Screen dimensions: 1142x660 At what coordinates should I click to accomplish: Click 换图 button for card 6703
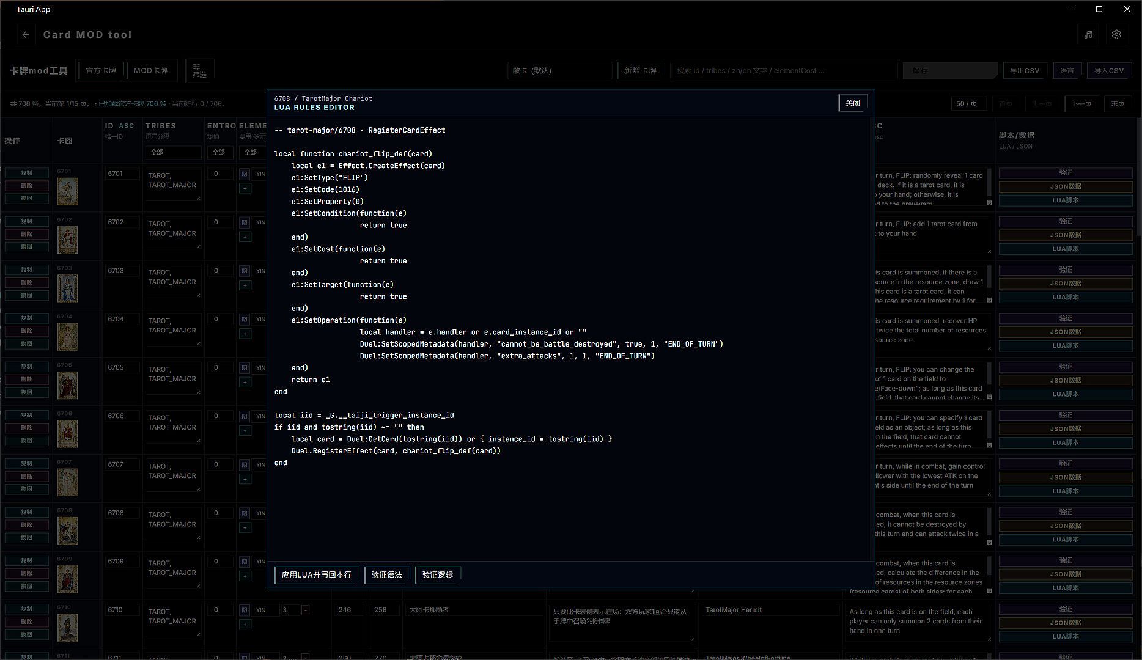(26, 295)
